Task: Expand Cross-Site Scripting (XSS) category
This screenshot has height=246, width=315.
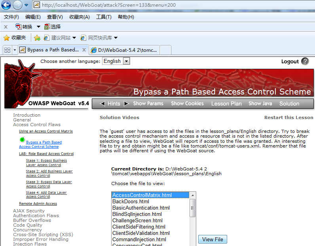Action: pyautogui.click(x=43, y=235)
